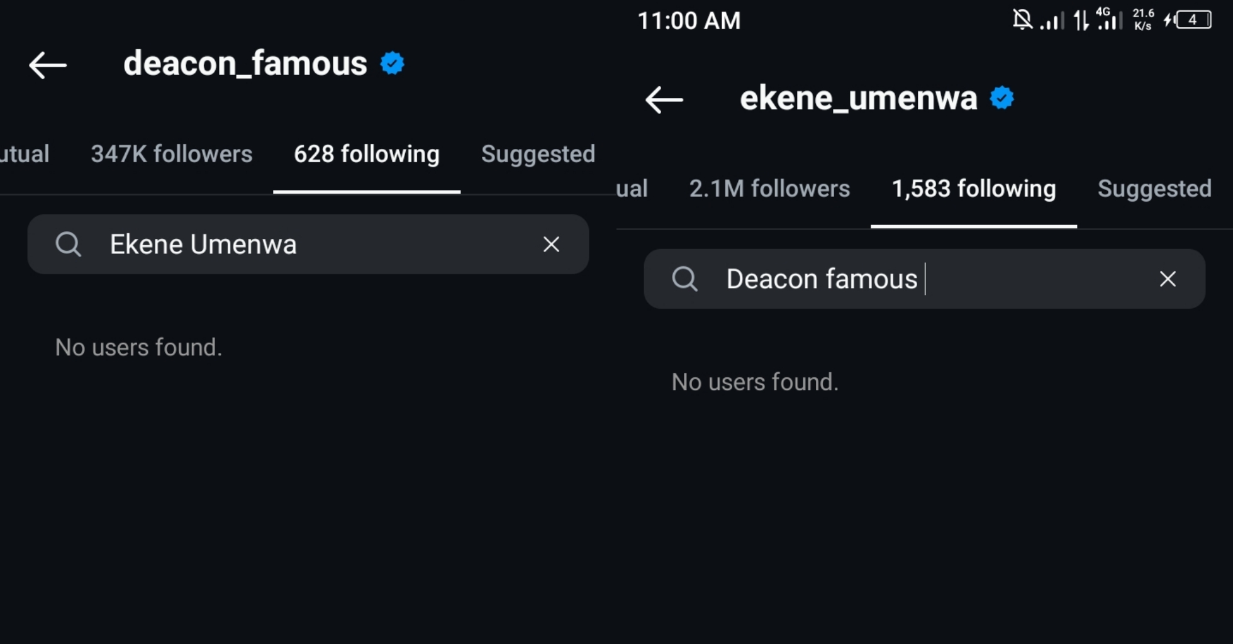Open Mutual tab on deacon_famous list
Screen dimensions: 1233x644
(24, 154)
